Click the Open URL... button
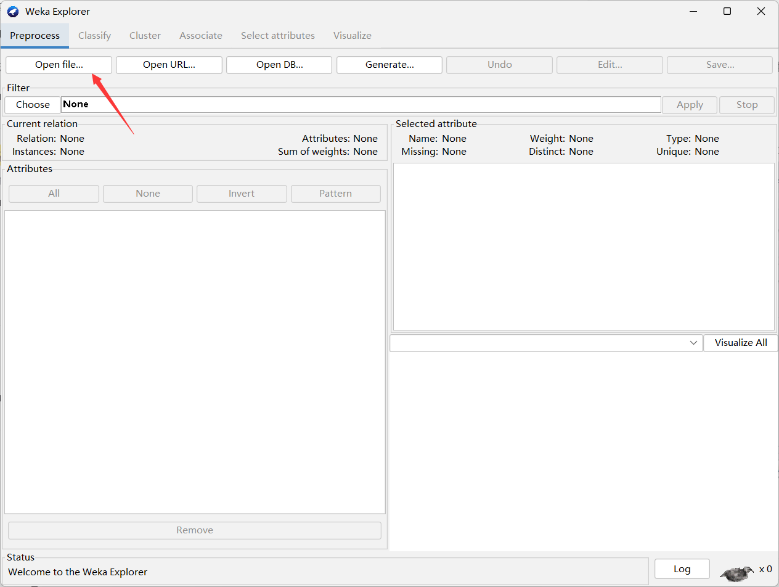The image size is (779, 587). coord(169,65)
